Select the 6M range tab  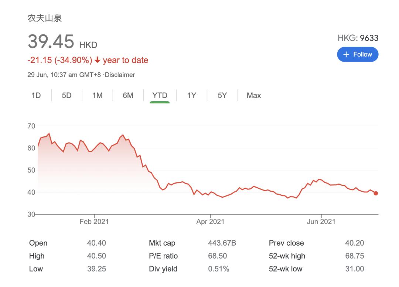(128, 95)
